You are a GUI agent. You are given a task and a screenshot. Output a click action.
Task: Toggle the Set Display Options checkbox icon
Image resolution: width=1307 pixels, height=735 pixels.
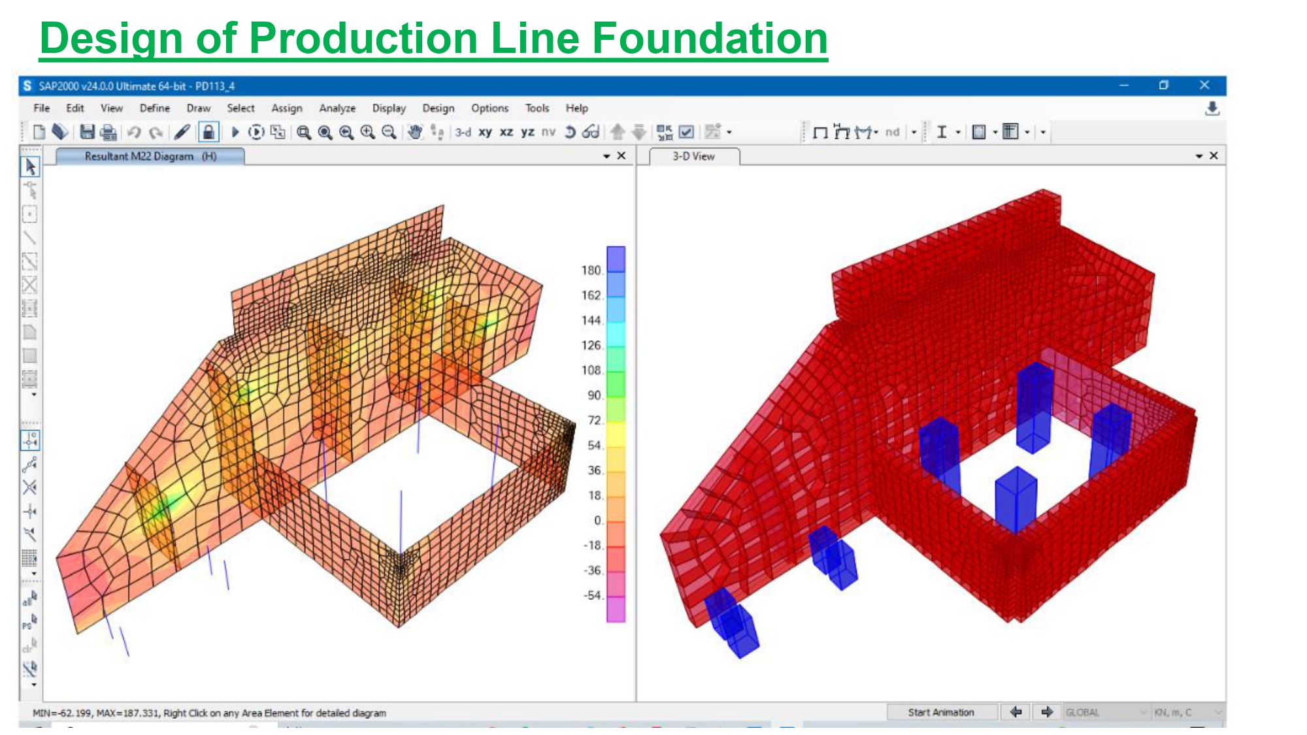click(686, 133)
